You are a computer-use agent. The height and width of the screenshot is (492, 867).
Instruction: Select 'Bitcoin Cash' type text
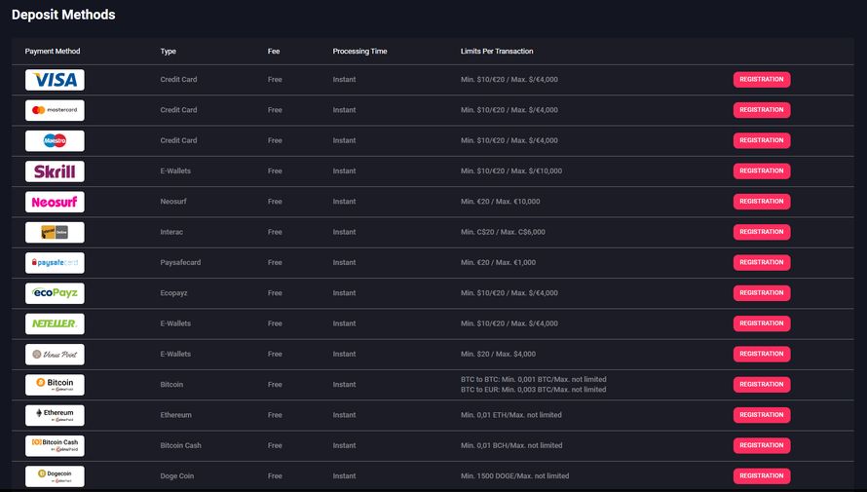[181, 445]
